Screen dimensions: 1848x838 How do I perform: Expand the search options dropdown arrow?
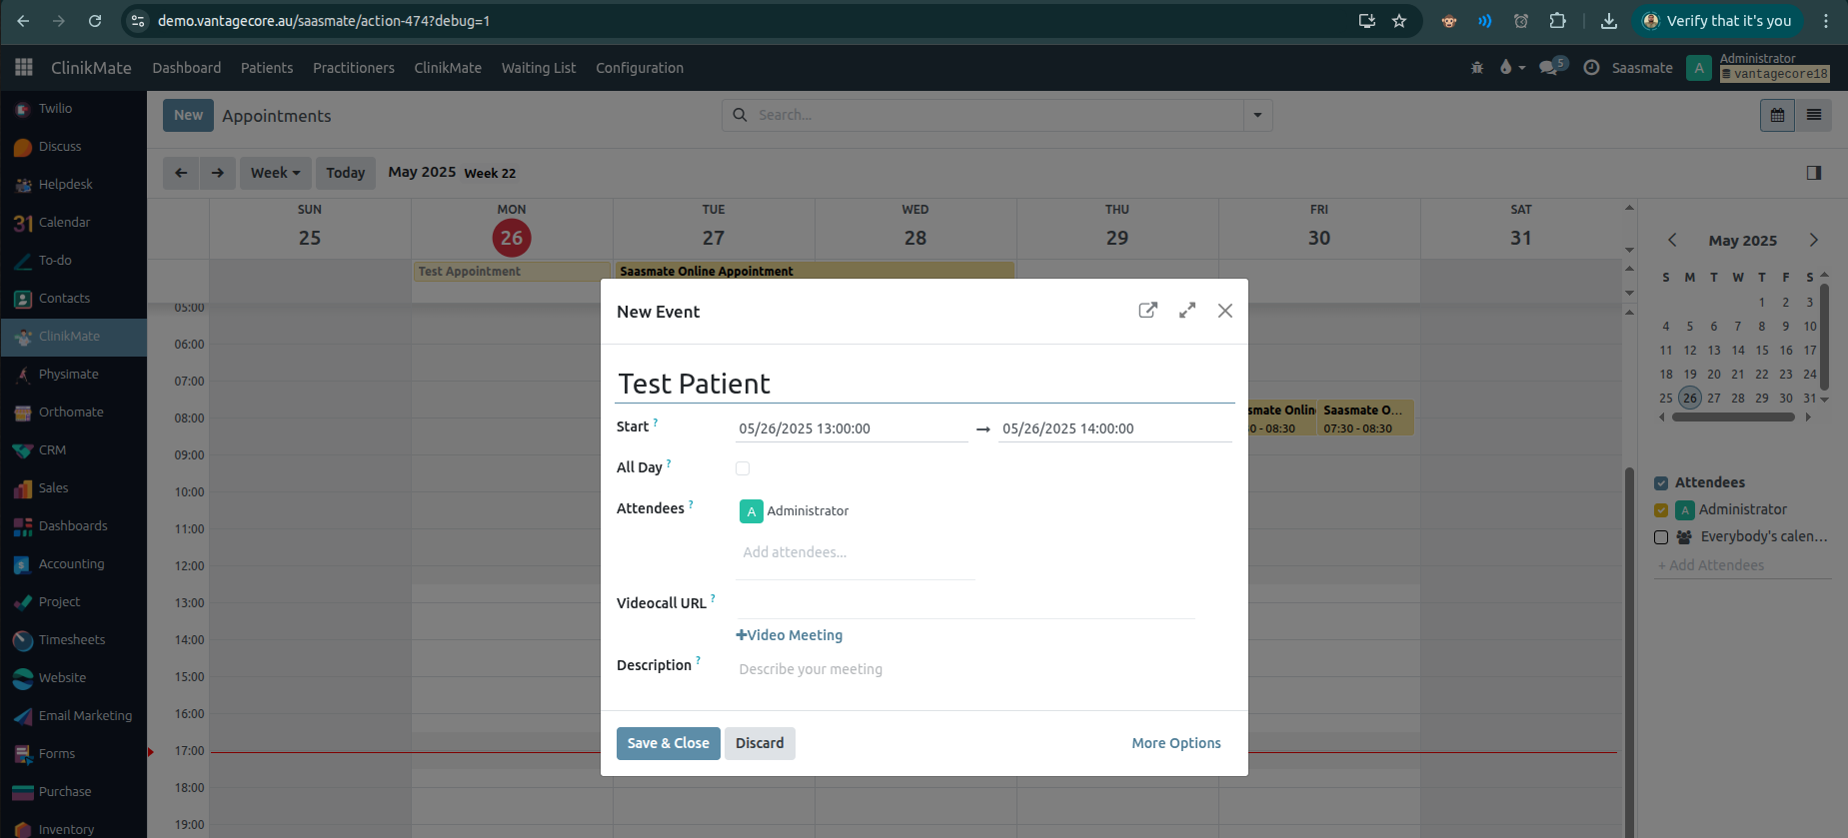pyautogui.click(x=1257, y=115)
